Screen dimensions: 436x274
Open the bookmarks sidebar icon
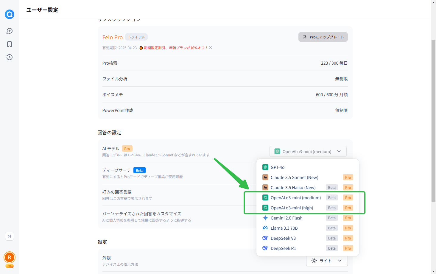point(10,44)
